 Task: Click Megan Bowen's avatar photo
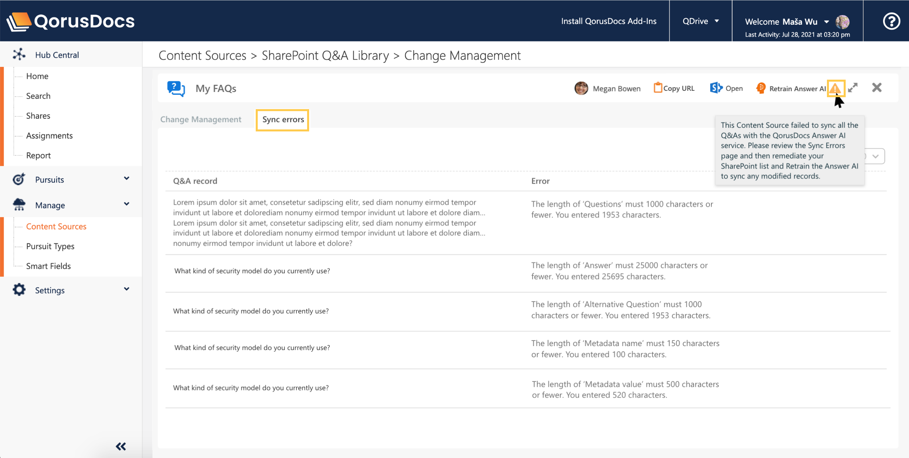[x=581, y=88]
